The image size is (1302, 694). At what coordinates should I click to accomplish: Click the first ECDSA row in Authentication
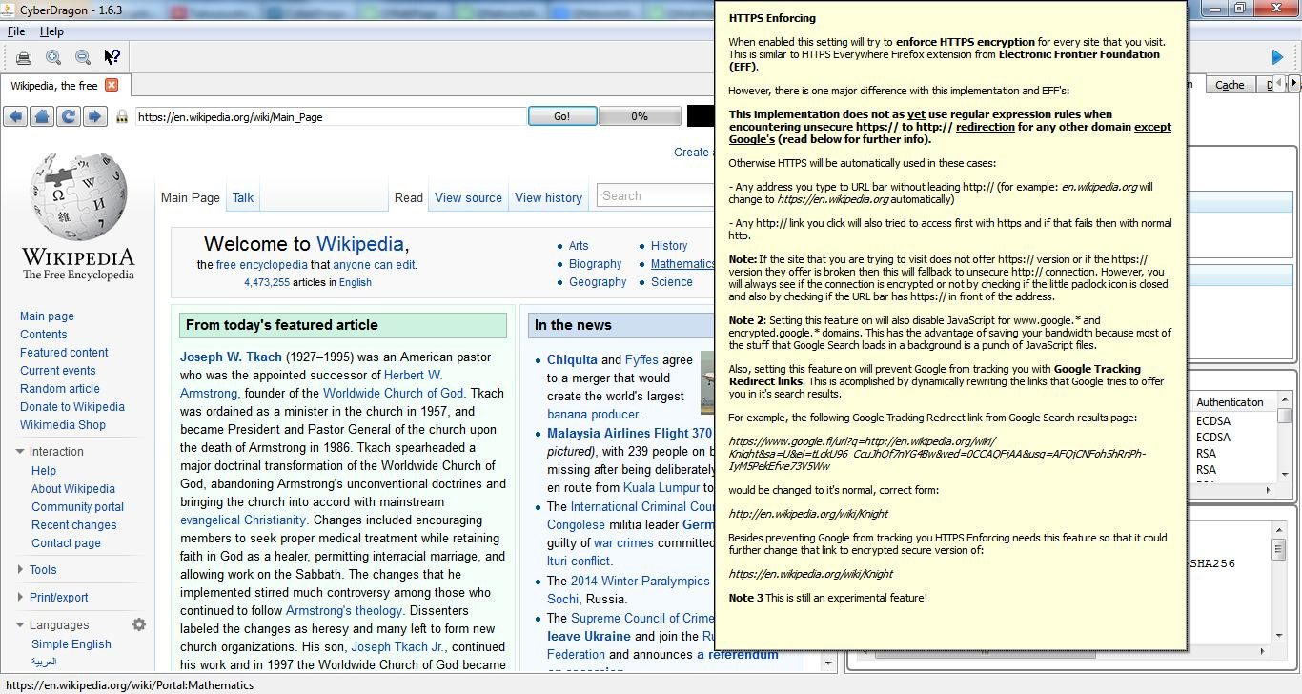[x=1213, y=420]
